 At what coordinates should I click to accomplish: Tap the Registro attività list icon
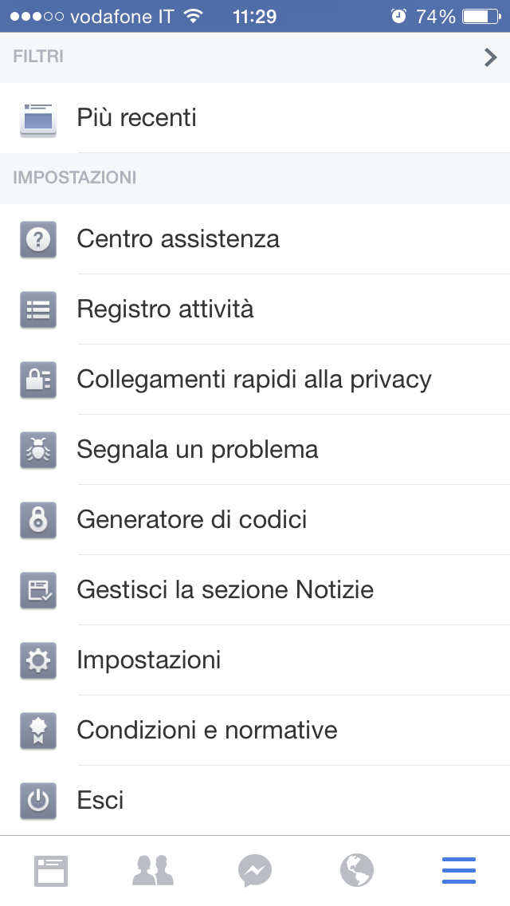pyautogui.click(x=38, y=309)
